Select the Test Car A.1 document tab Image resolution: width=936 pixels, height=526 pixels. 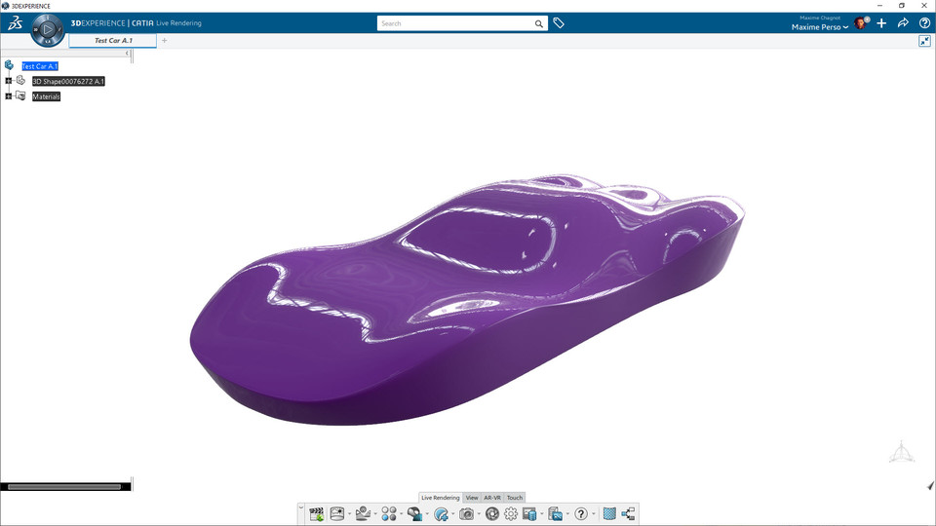point(113,41)
